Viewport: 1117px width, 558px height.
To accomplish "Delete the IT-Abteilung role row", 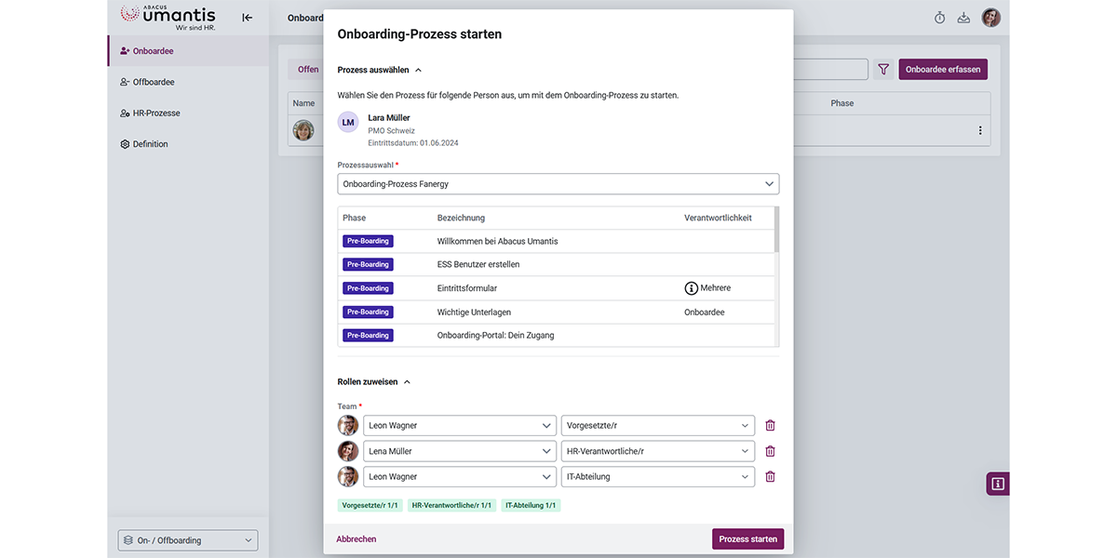I will point(770,477).
